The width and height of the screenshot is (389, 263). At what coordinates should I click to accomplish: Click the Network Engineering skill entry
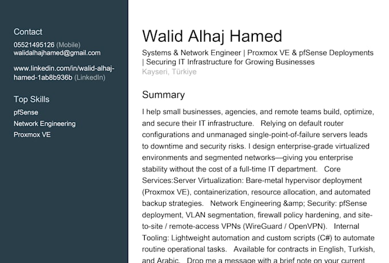45,124
